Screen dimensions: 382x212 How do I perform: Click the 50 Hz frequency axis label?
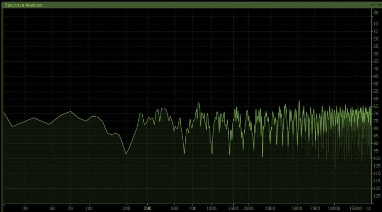click(52, 209)
